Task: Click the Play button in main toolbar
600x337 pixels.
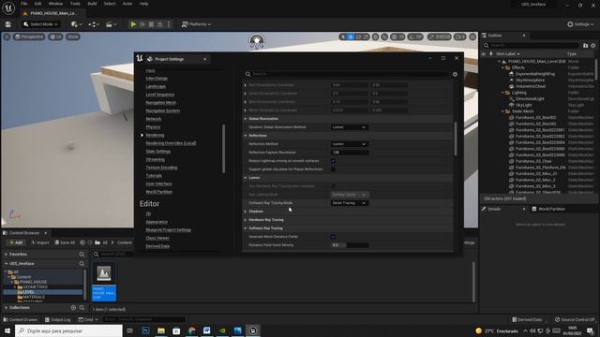Action: coord(133,24)
